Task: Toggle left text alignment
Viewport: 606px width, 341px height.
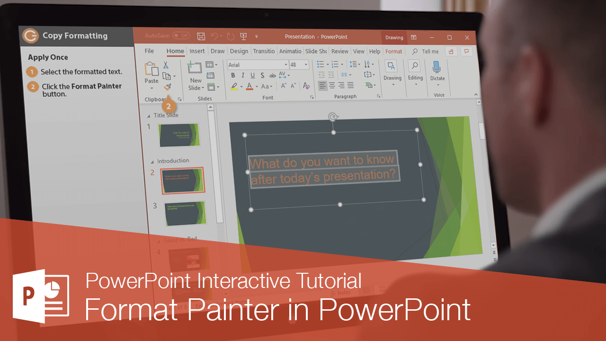Action: pyautogui.click(x=322, y=85)
